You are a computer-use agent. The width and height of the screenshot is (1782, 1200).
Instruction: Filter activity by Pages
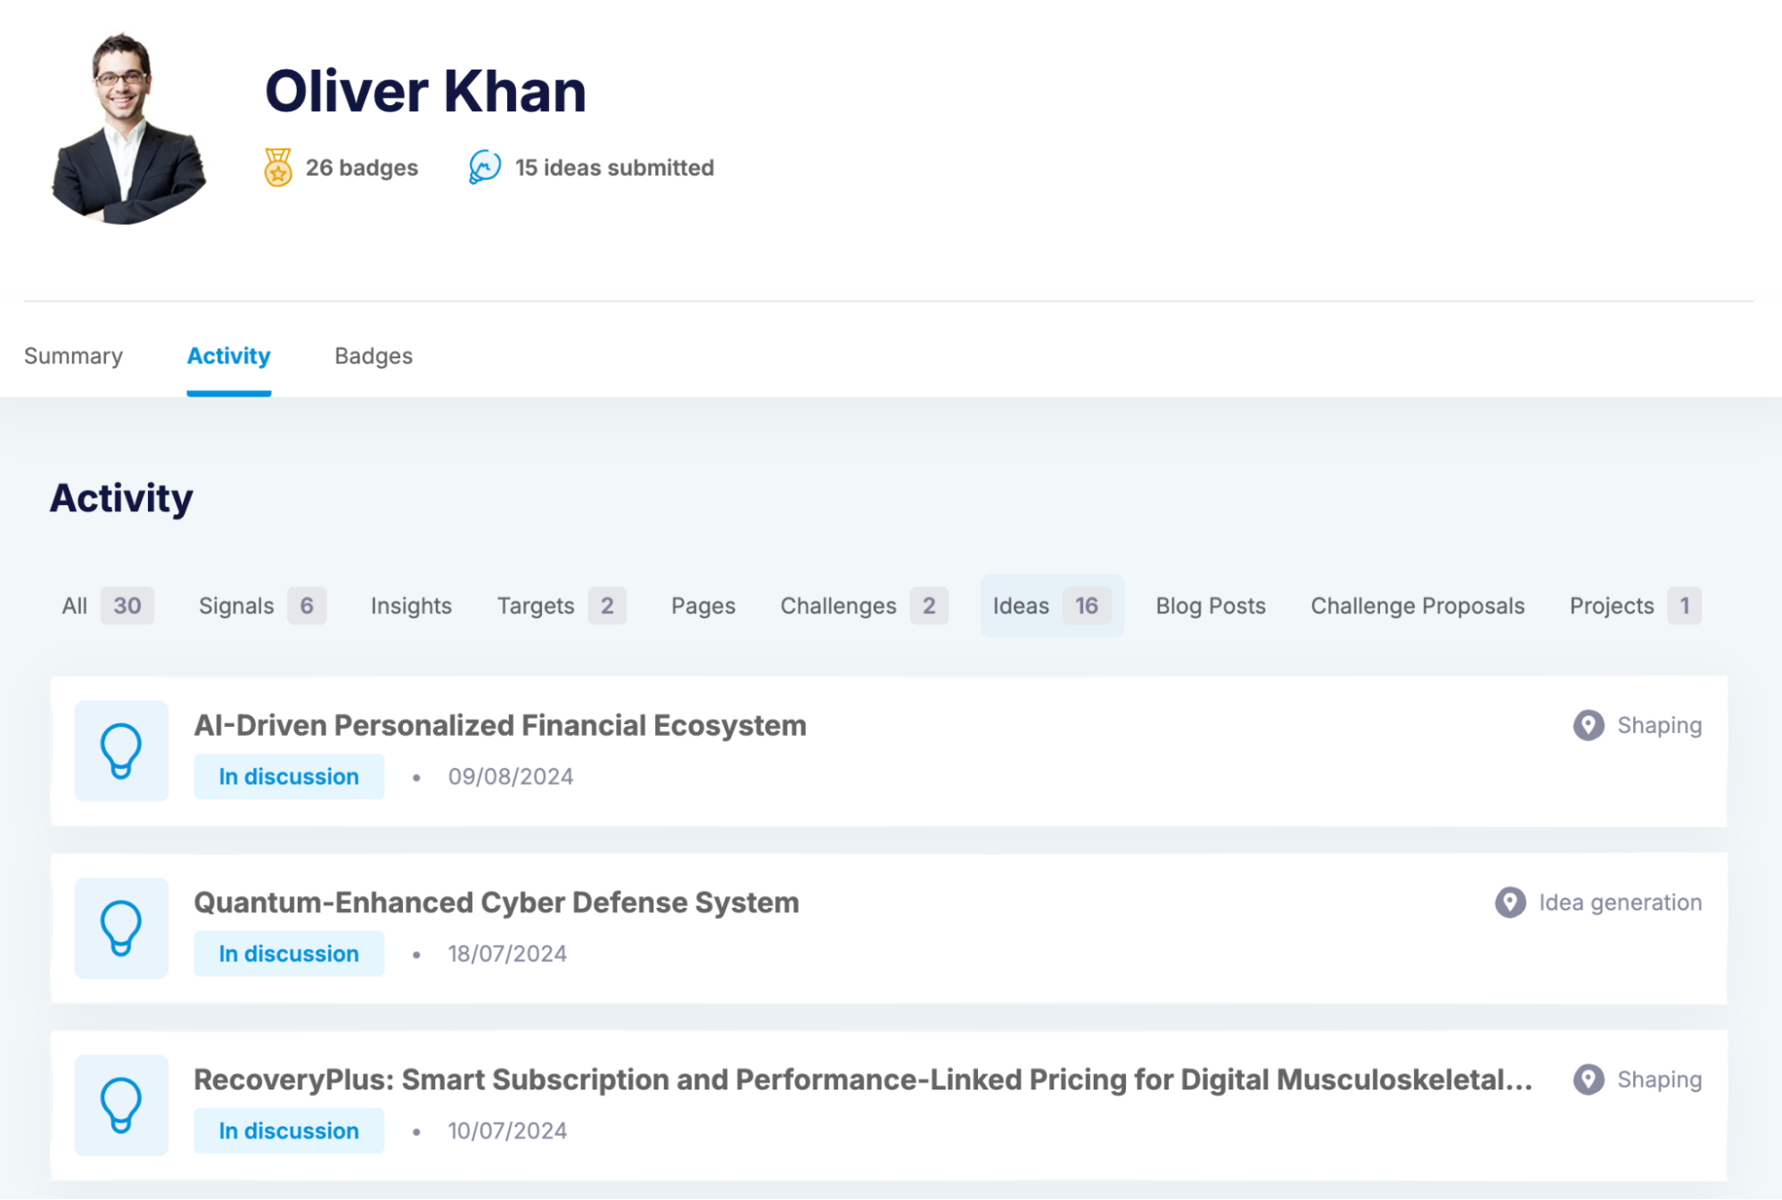(x=702, y=606)
